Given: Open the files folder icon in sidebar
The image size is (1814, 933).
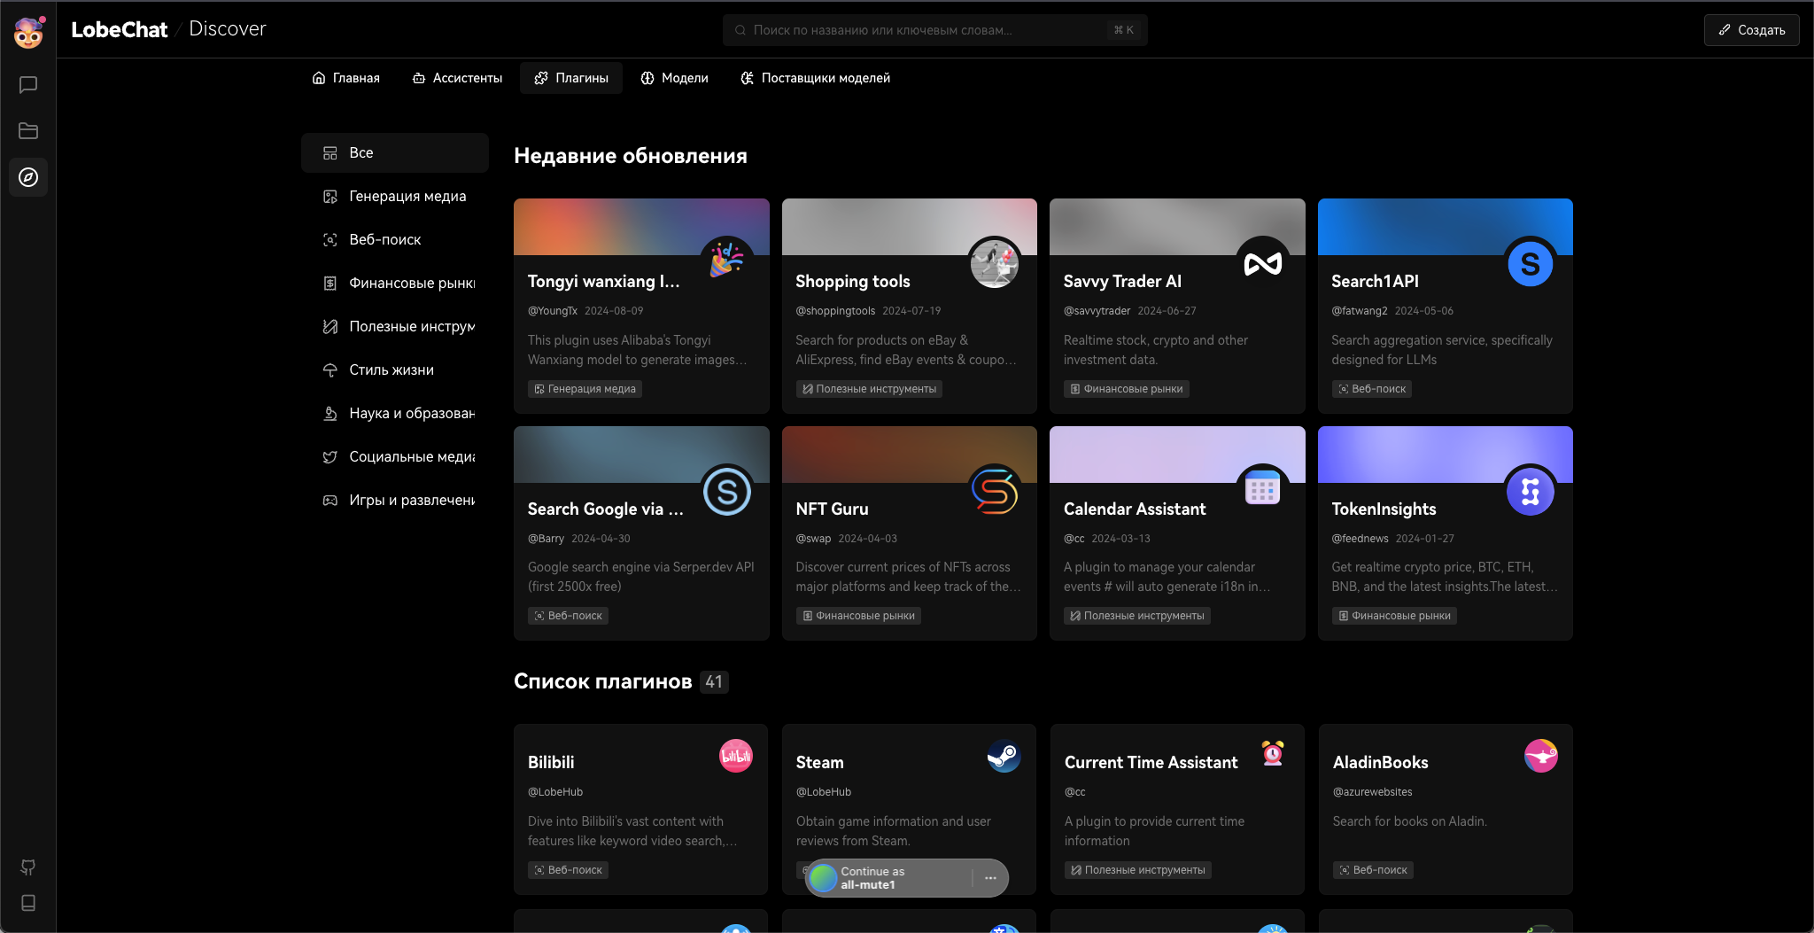Looking at the screenshot, I should [28, 131].
